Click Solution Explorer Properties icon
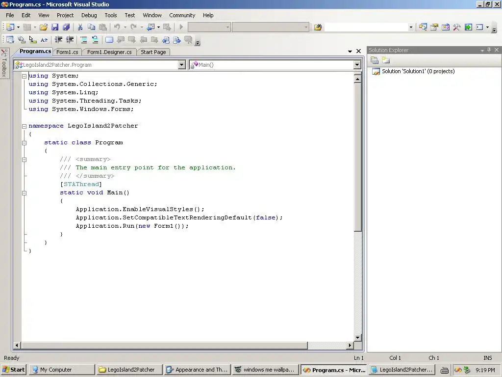 point(374,60)
